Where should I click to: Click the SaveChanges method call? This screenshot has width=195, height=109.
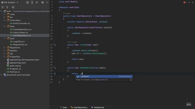(97, 54)
